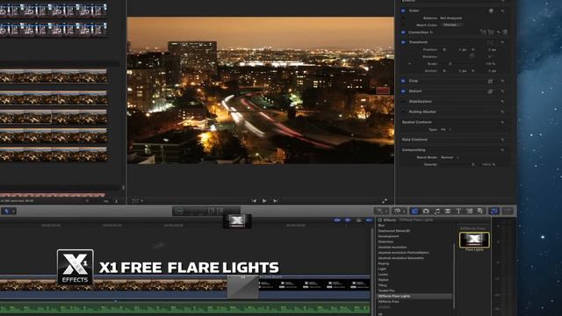Open the Themes browser in the toolbar
The height and width of the screenshot is (316, 562).
pyautogui.click(x=480, y=211)
